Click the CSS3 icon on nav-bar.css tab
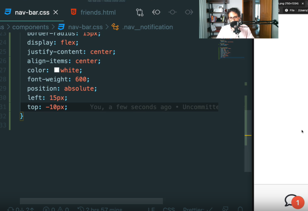 point(8,12)
